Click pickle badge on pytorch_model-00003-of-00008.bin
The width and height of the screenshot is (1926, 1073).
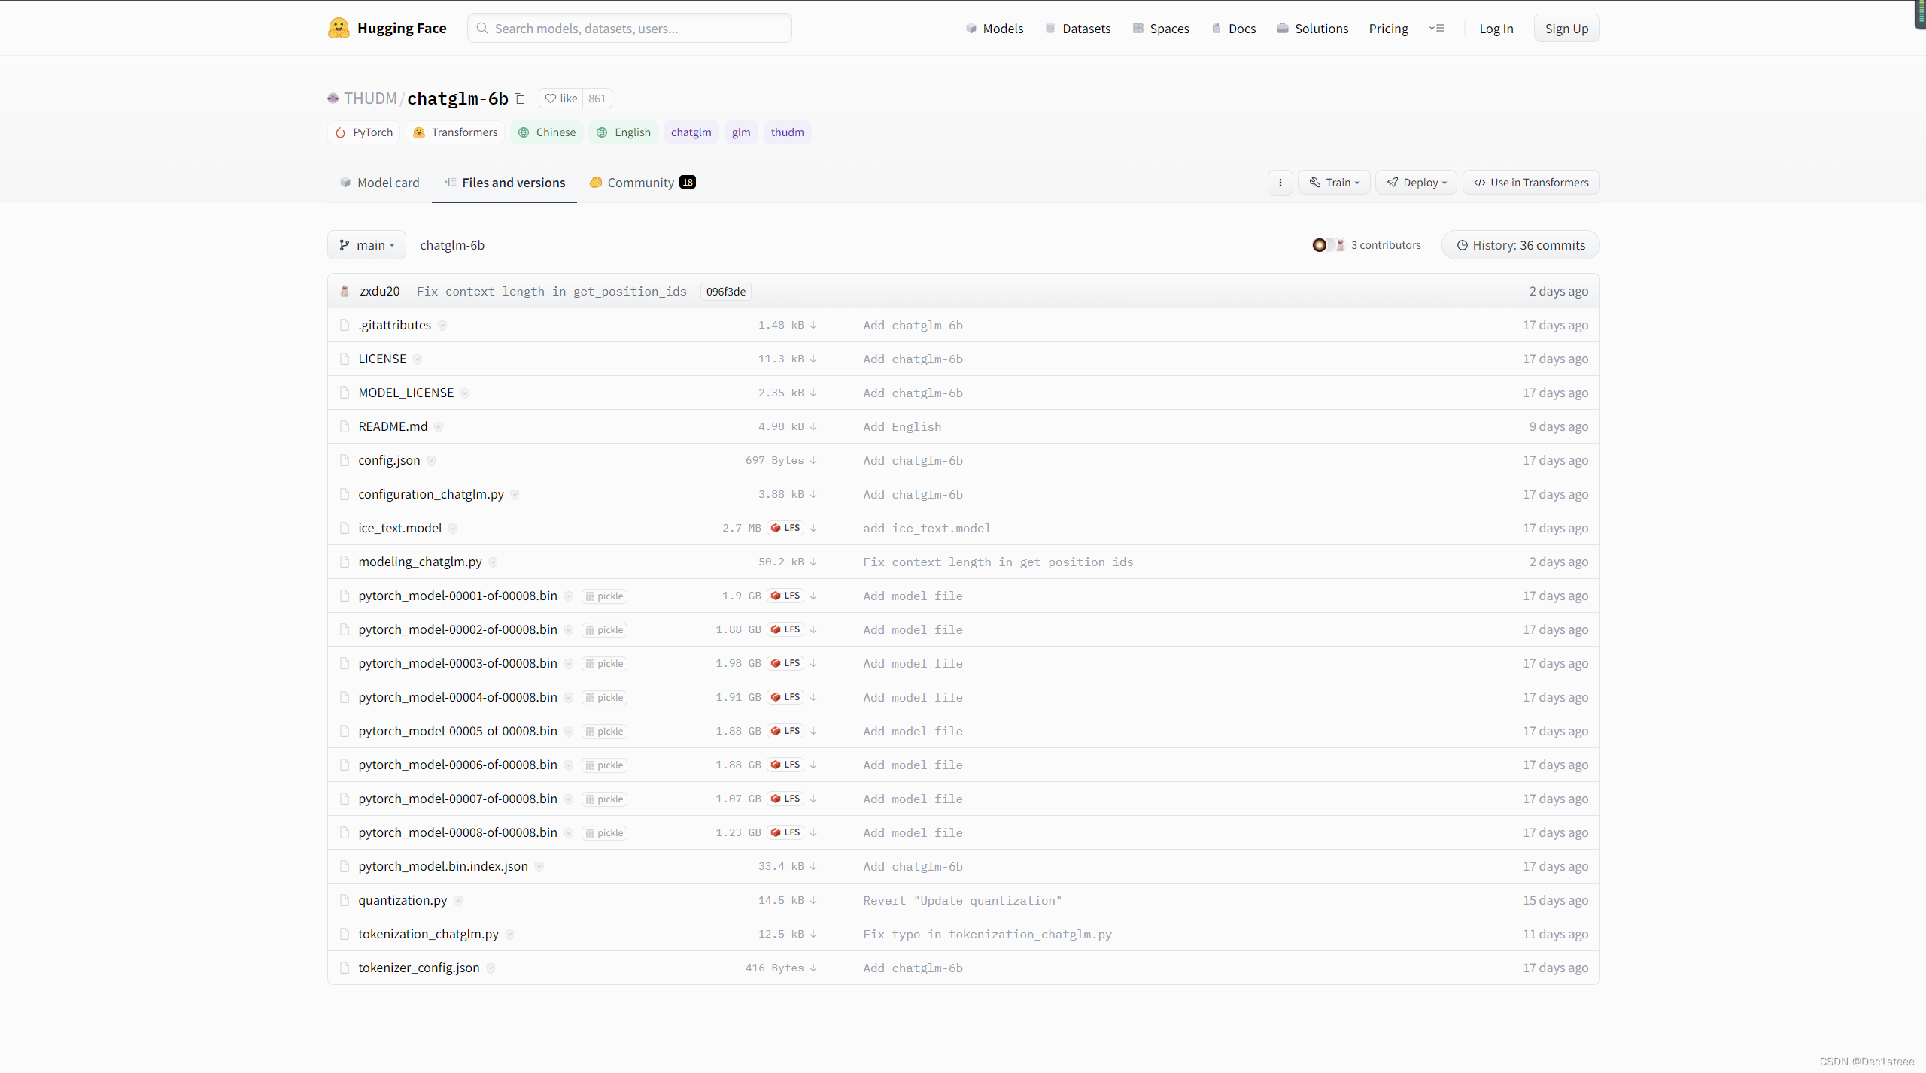[604, 664]
